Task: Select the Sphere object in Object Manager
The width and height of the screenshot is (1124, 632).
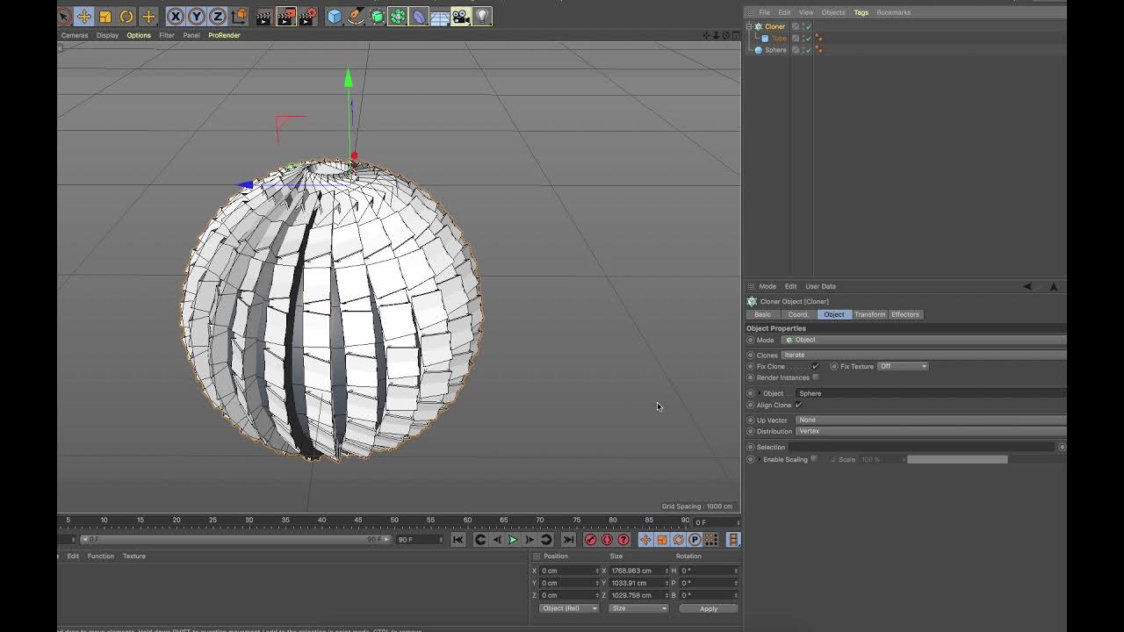Action: [775, 50]
